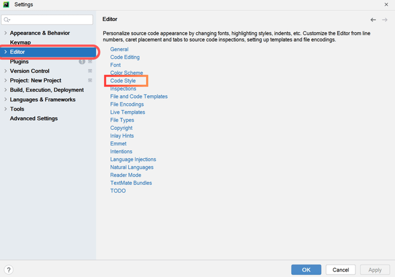
Task: Click the Plugins update count badge
Action: 82,61
